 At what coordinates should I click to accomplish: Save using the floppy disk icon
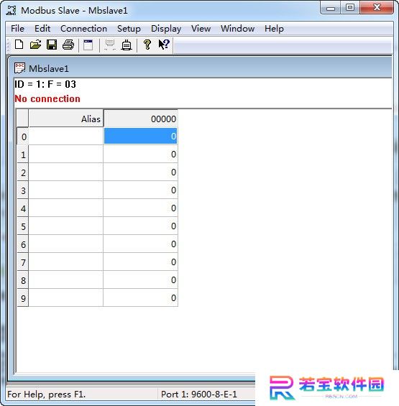coord(52,45)
